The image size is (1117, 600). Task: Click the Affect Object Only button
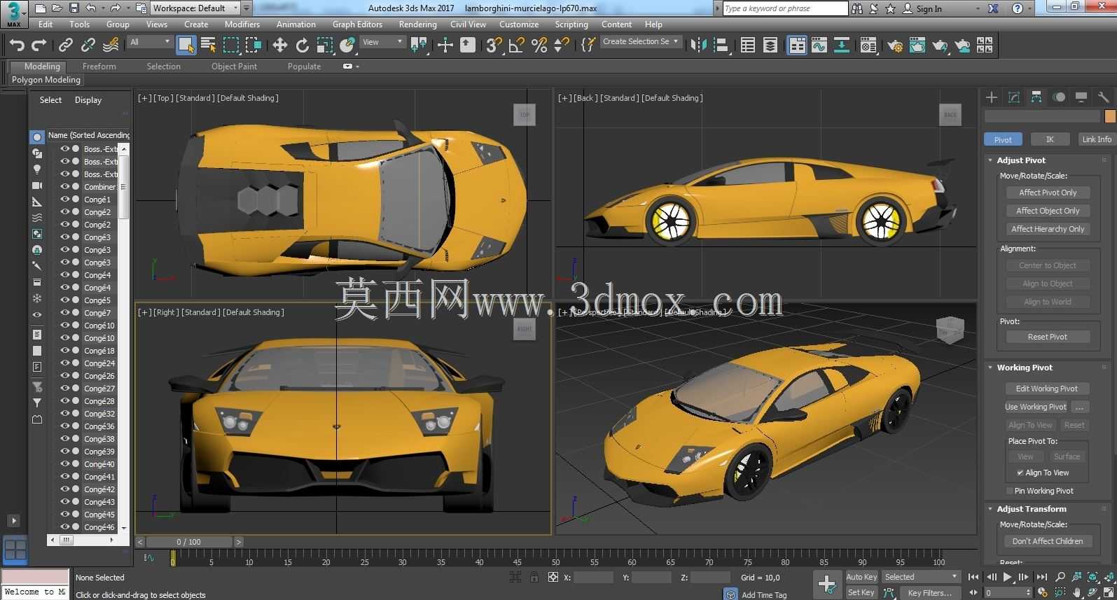click(1048, 211)
